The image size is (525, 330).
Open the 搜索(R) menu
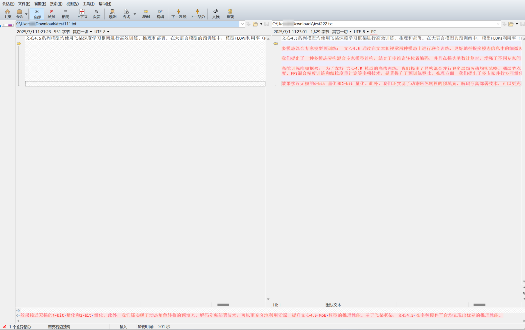tap(56, 4)
